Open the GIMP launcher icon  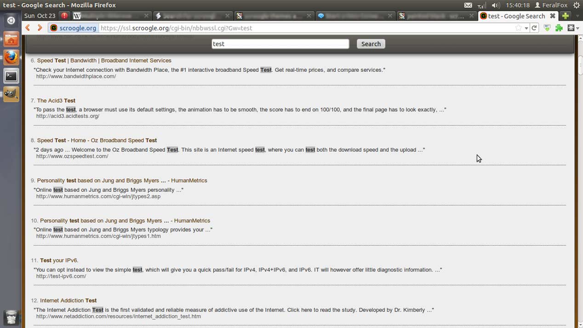point(11,94)
